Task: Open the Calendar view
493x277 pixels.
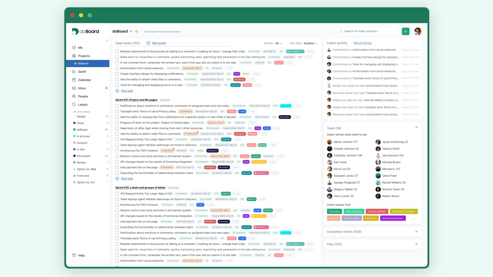Action: [x=74, y=80]
